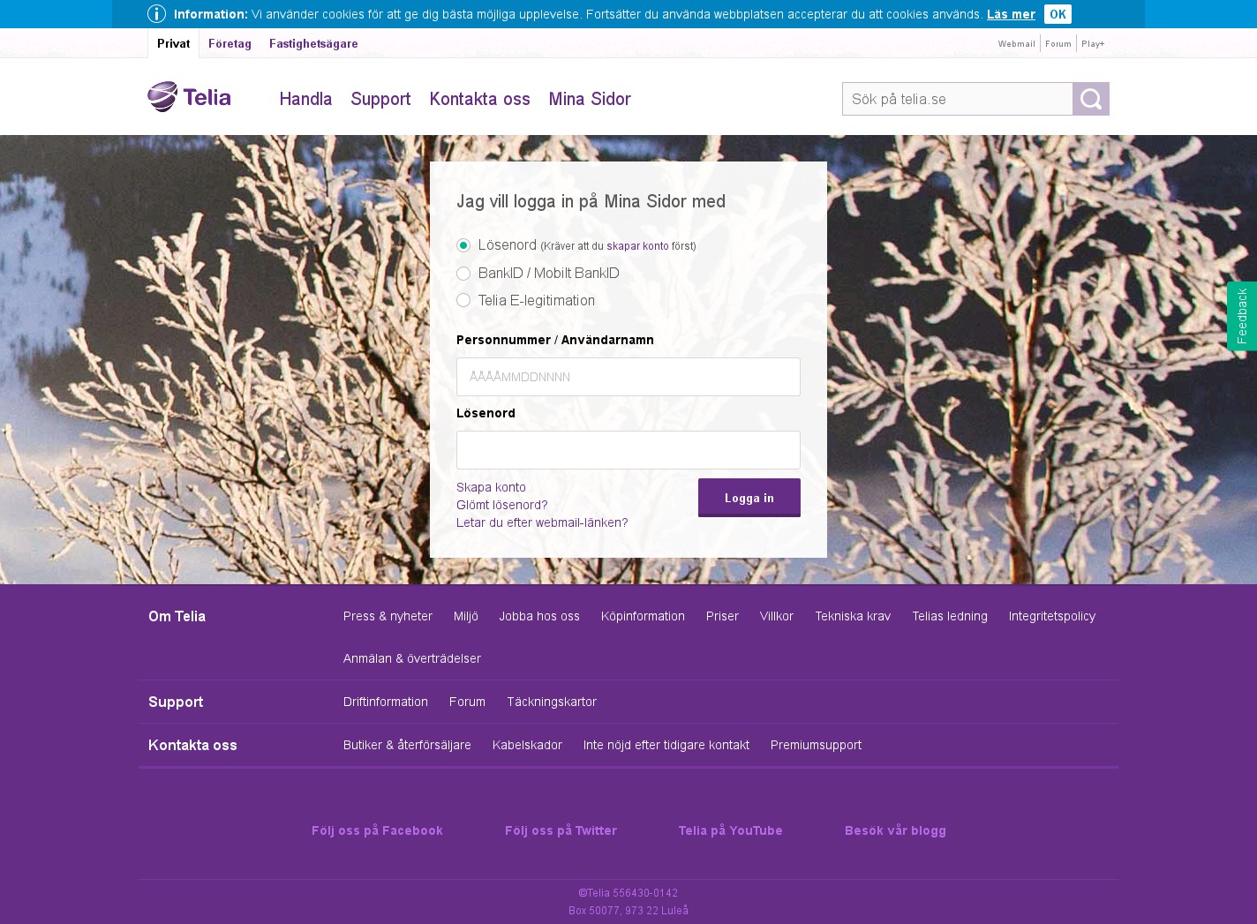The height and width of the screenshot is (924, 1257).
Task: Click the Support footer heading
Action: [x=176, y=702]
